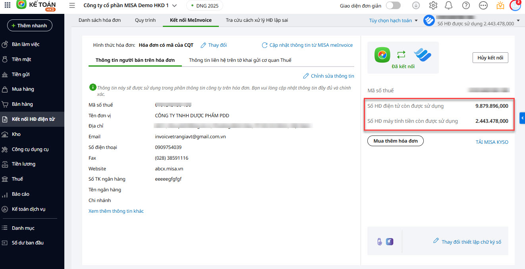The image size is (525, 269).
Task: Toggle the Giao diện đơn giản switch
Action: 393,6
